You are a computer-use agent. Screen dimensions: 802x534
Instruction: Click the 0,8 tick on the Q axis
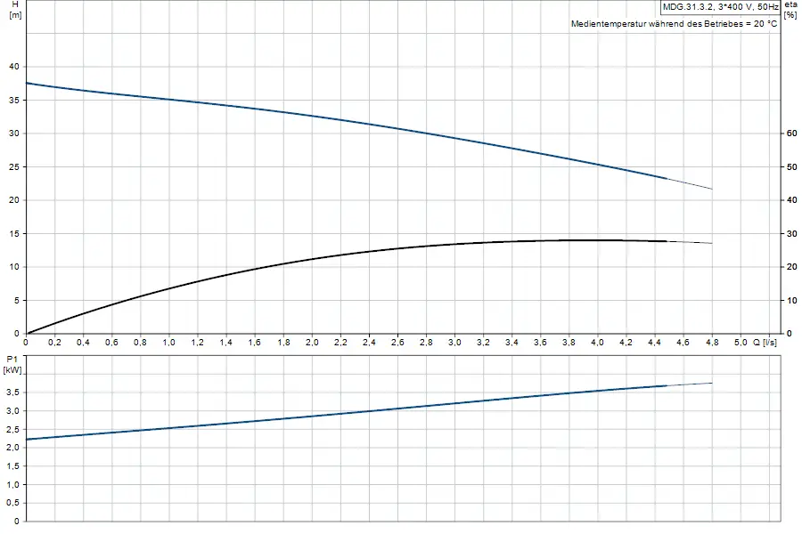tap(140, 343)
